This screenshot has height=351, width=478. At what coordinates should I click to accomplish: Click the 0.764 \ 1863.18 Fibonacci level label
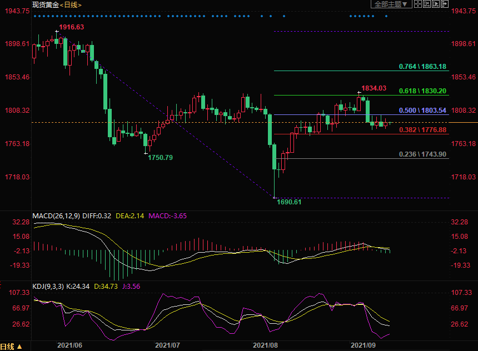[422, 67]
